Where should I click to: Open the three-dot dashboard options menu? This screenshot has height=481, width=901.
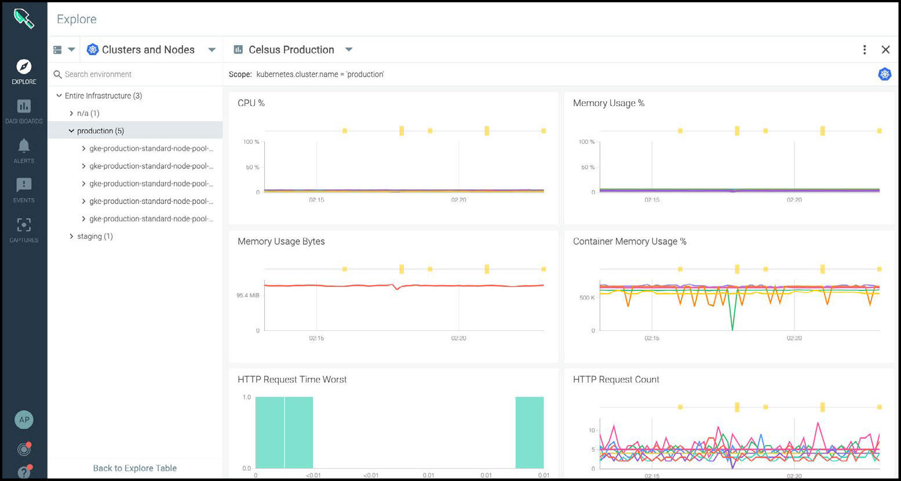click(864, 50)
